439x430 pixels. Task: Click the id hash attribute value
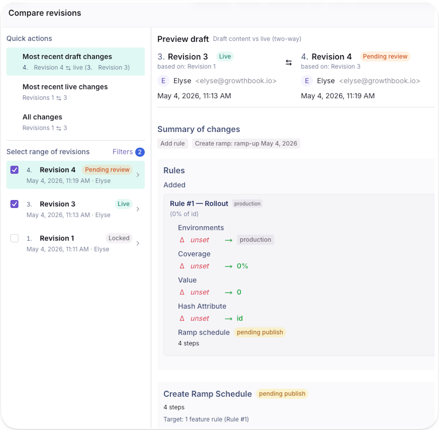click(240, 319)
